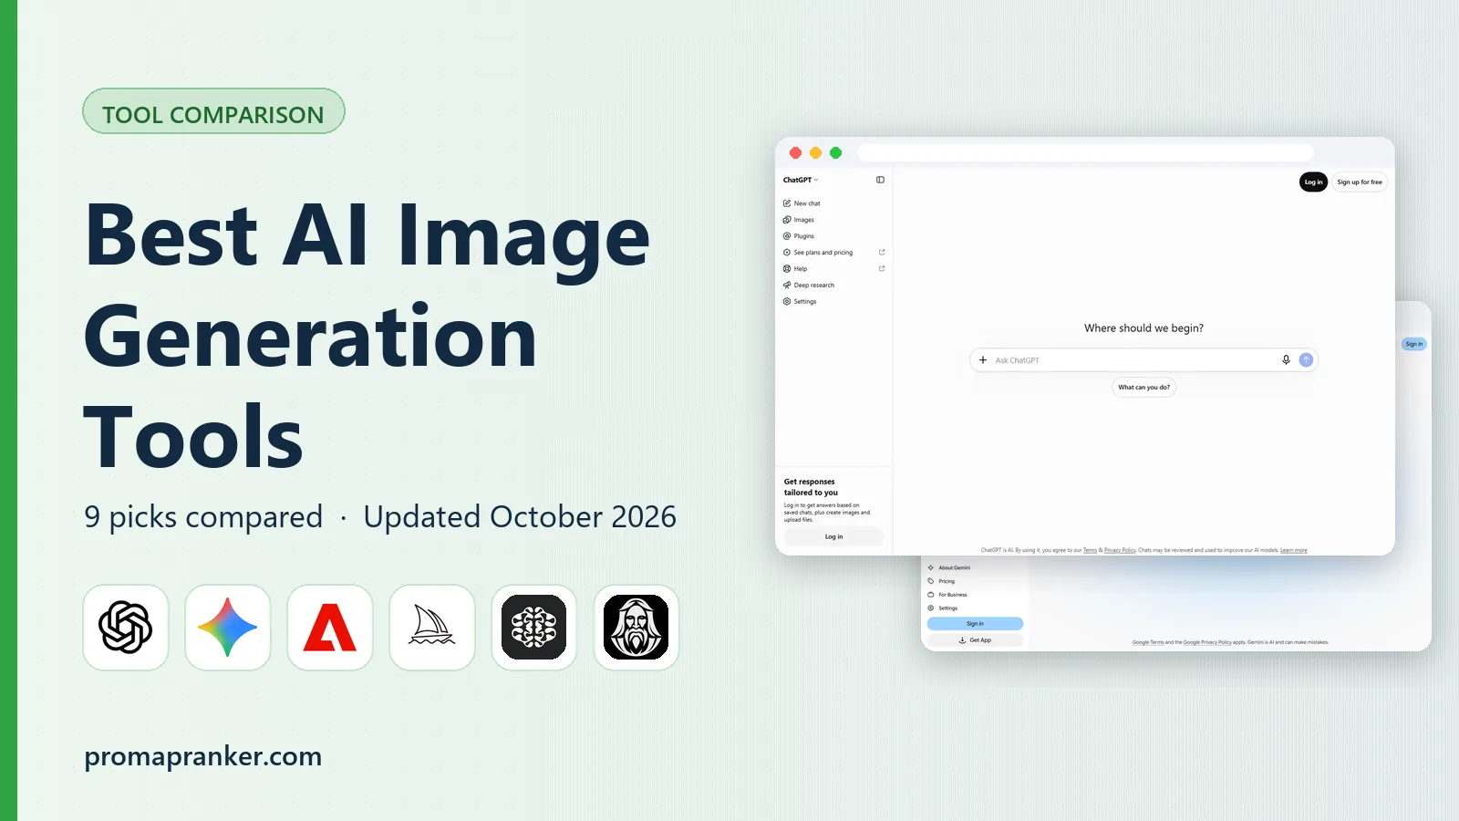
Task: Collapse the ChatGPT sidebar with the panel icon
Action: [880, 180]
